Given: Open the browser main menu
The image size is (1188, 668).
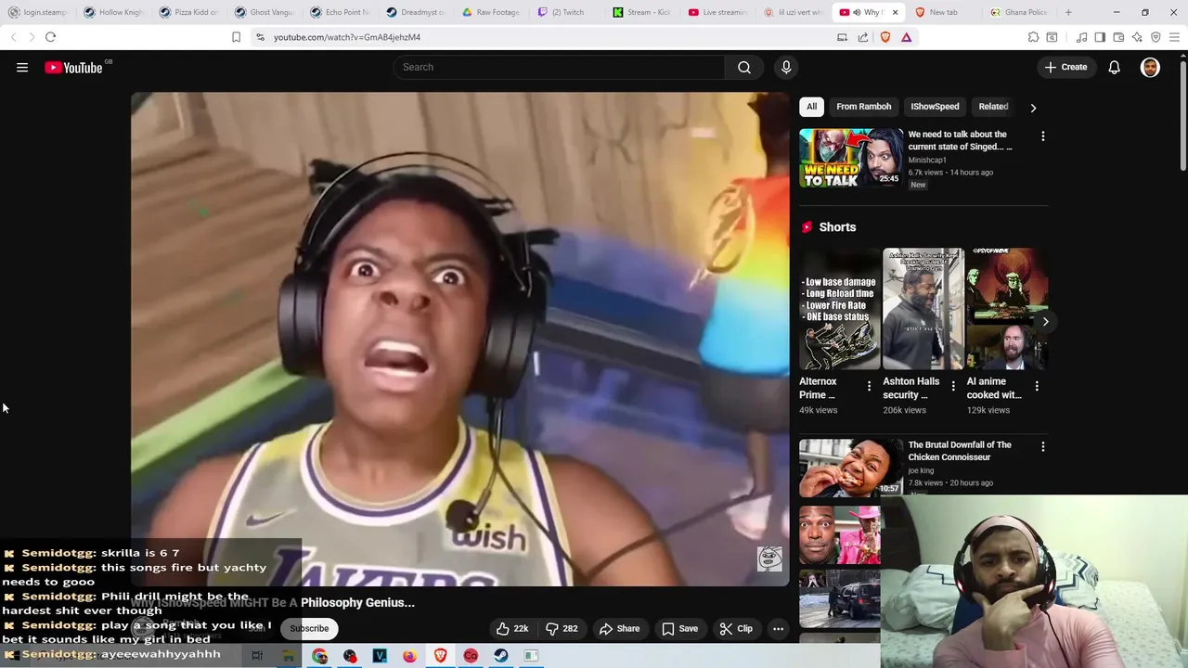Looking at the screenshot, I should pyautogui.click(x=1174, y=37).
